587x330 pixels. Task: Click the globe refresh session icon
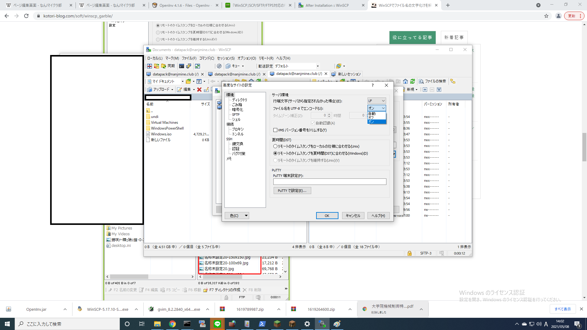pyautogui.click(x=338, y=66)
